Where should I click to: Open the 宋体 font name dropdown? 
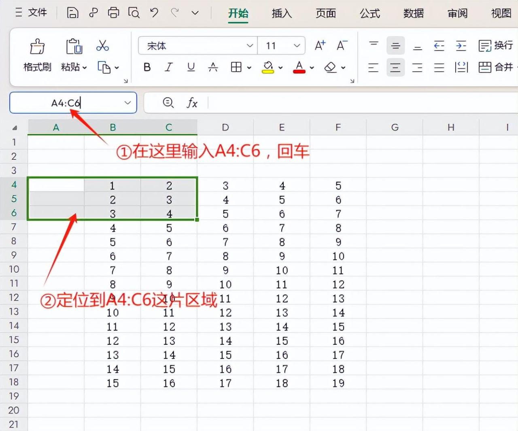[x=250, y=46]
